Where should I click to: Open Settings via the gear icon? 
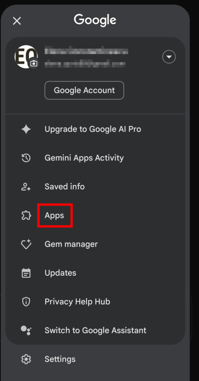[x=26, y=359]
